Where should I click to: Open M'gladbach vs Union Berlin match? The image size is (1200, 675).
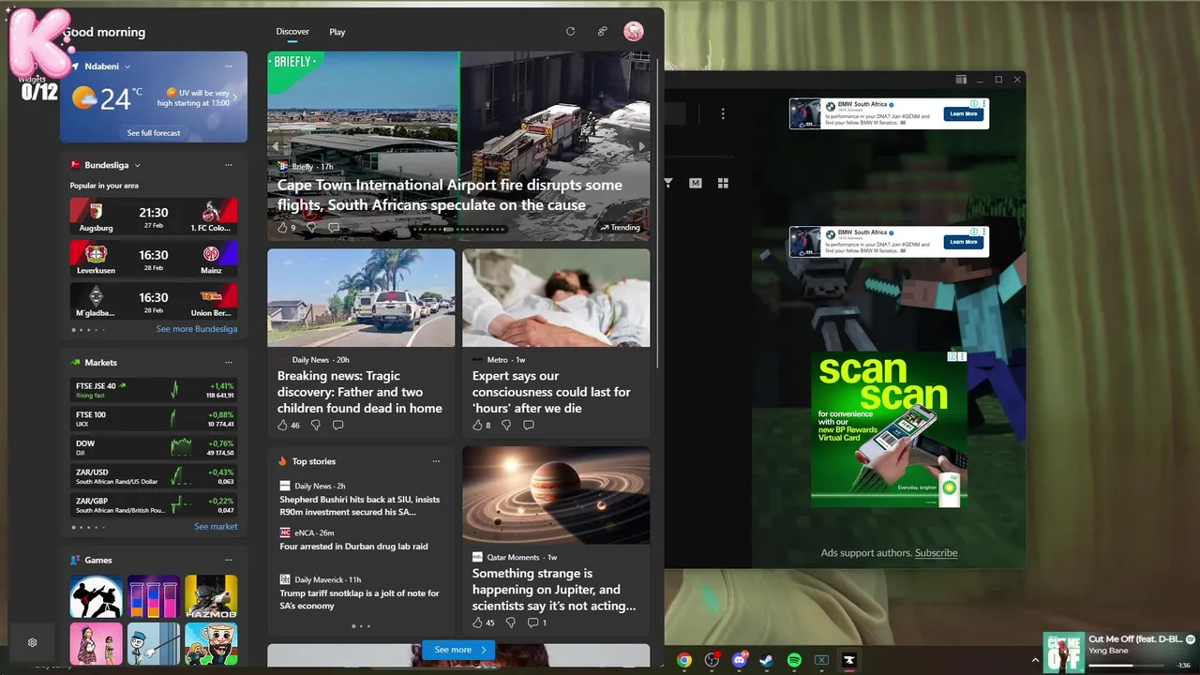(x=154, y=300)
